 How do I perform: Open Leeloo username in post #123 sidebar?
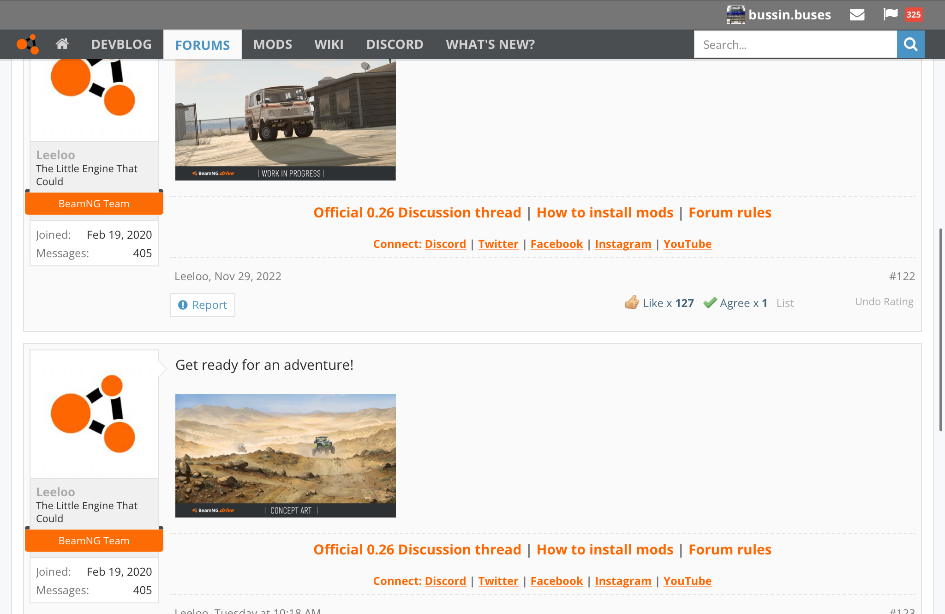point(55,492)
